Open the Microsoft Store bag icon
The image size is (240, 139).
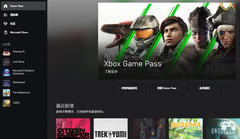(6, 32)
